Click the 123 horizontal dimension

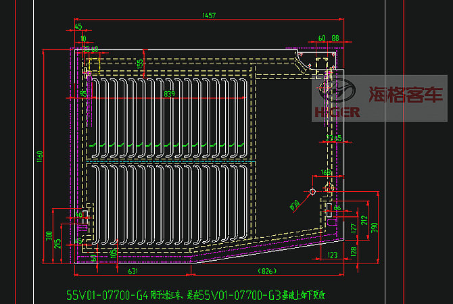point(331,255)
